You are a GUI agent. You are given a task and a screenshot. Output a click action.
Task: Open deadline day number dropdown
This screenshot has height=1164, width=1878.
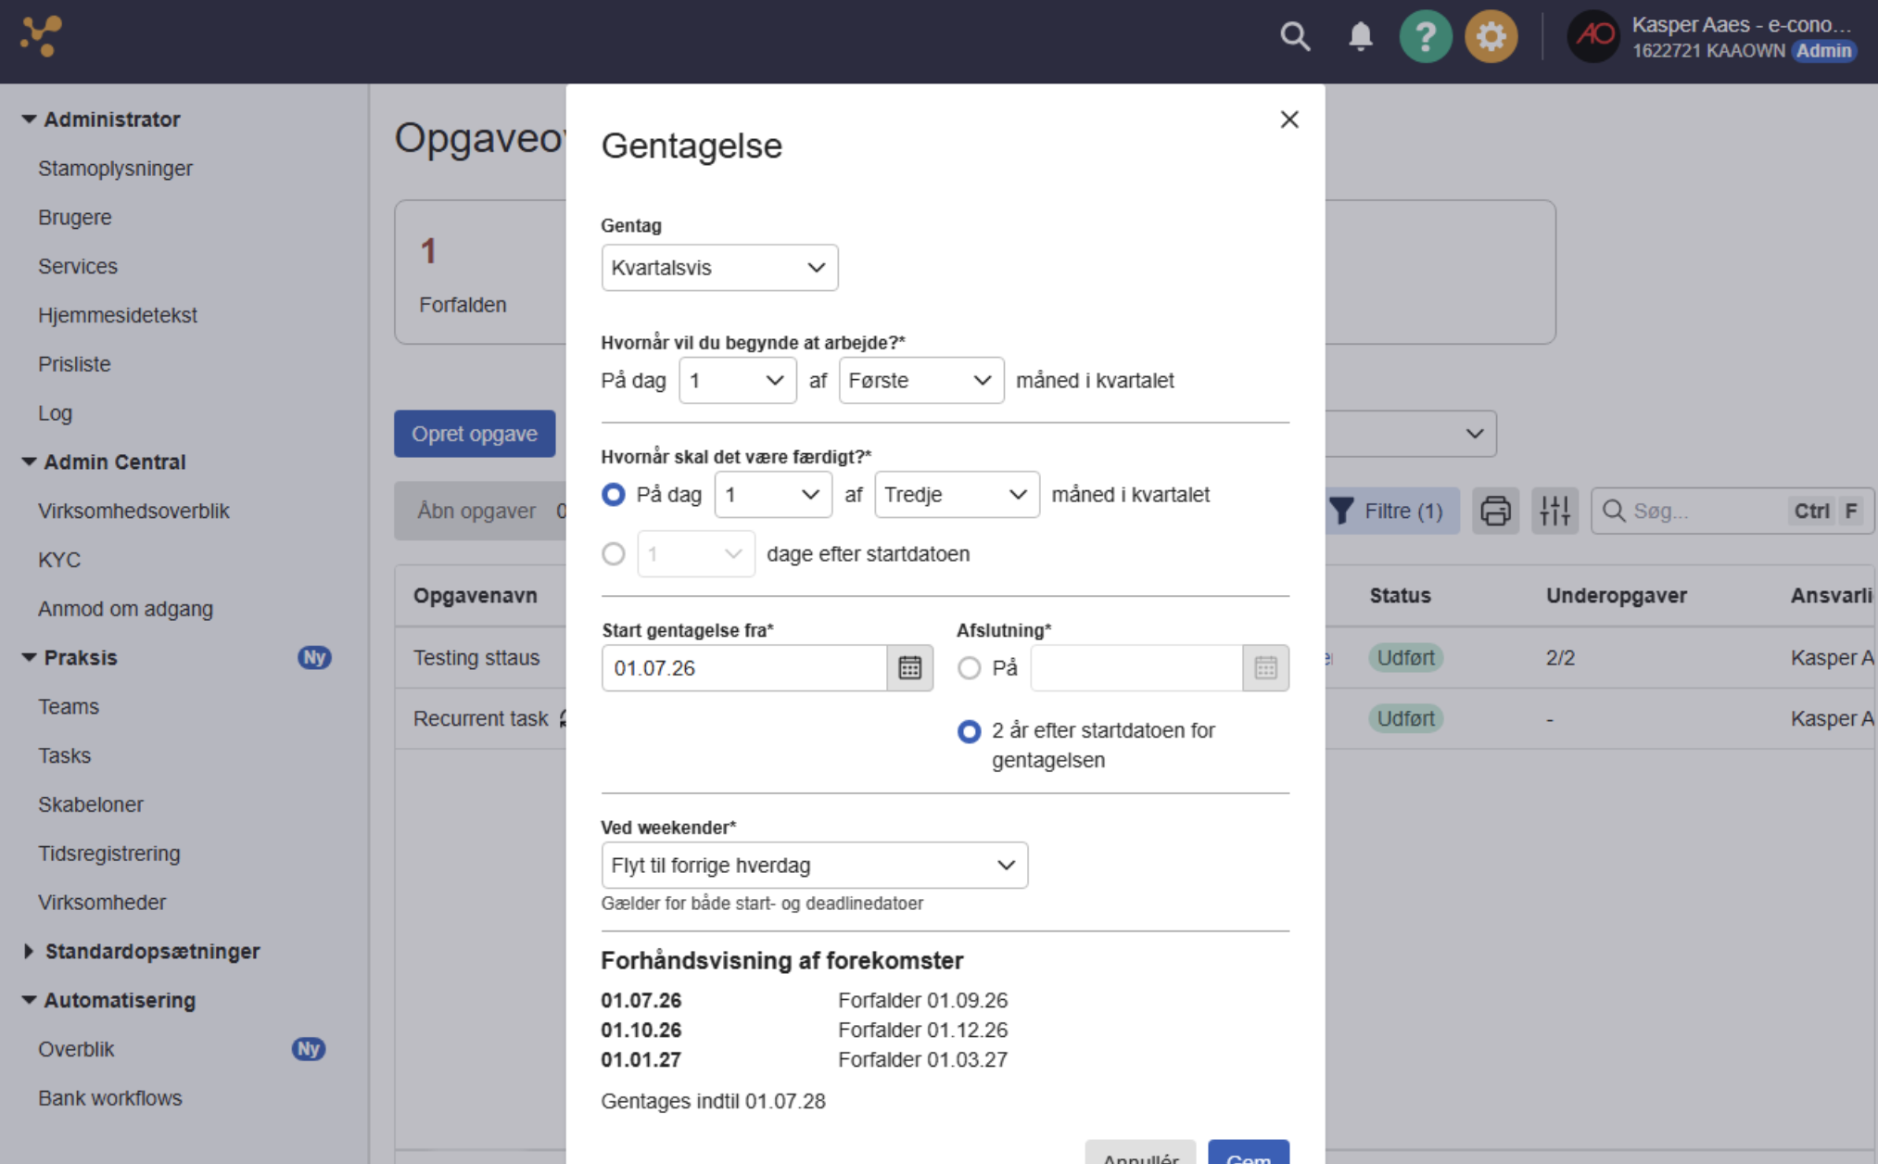click(773, 495)
